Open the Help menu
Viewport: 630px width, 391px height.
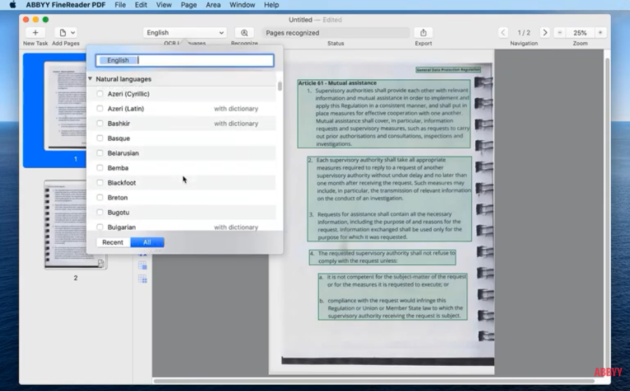[x=271, y=5]
